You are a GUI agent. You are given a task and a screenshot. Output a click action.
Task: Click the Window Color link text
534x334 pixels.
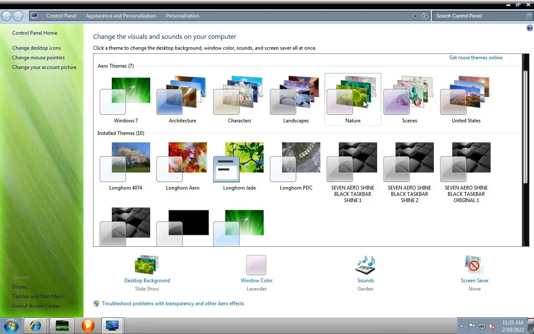coord(257,281)
